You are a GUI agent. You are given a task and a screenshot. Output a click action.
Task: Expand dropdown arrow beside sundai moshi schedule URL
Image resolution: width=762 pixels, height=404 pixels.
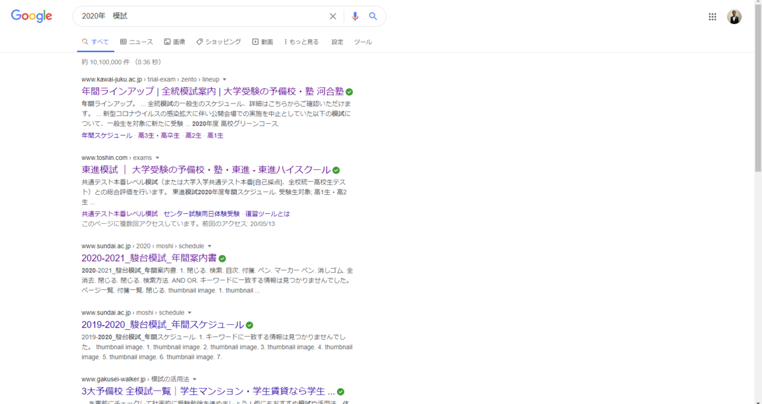click(x=190, y=313)
